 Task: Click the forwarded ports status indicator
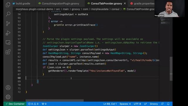44,104
